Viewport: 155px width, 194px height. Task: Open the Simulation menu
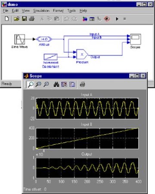coord(41,11)
